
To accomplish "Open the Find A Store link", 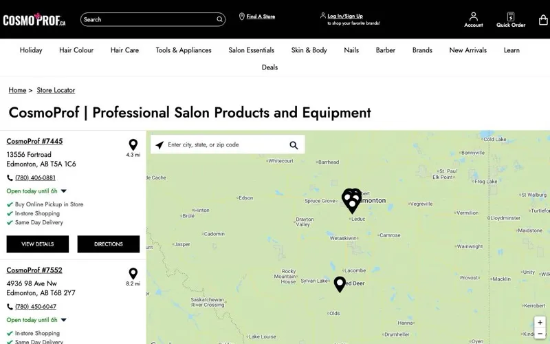I will pyautogui.click(x=261, y=17).
